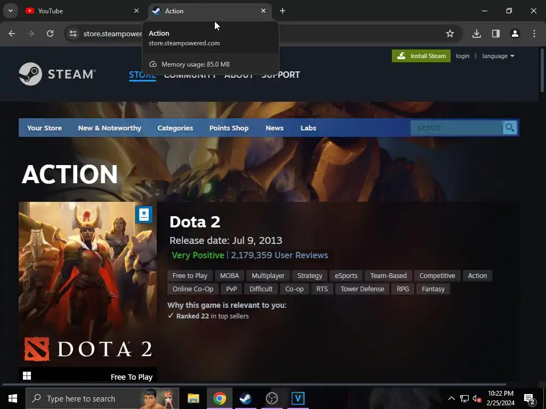
Task: Open the V app in taskbar
Action: click(298, 398)
